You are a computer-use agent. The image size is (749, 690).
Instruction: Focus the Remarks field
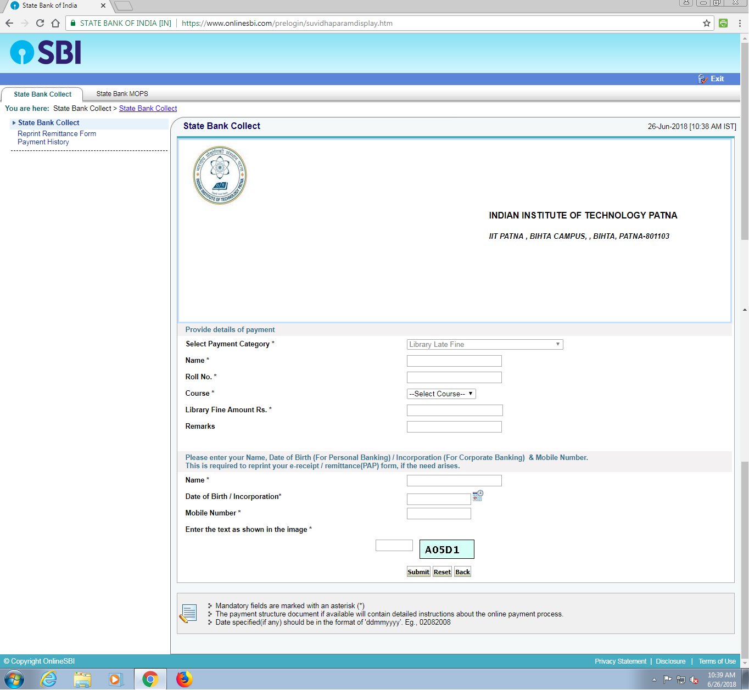(x=454, y=427)
